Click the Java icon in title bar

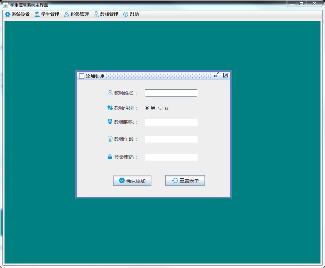(x=6, y=5)
